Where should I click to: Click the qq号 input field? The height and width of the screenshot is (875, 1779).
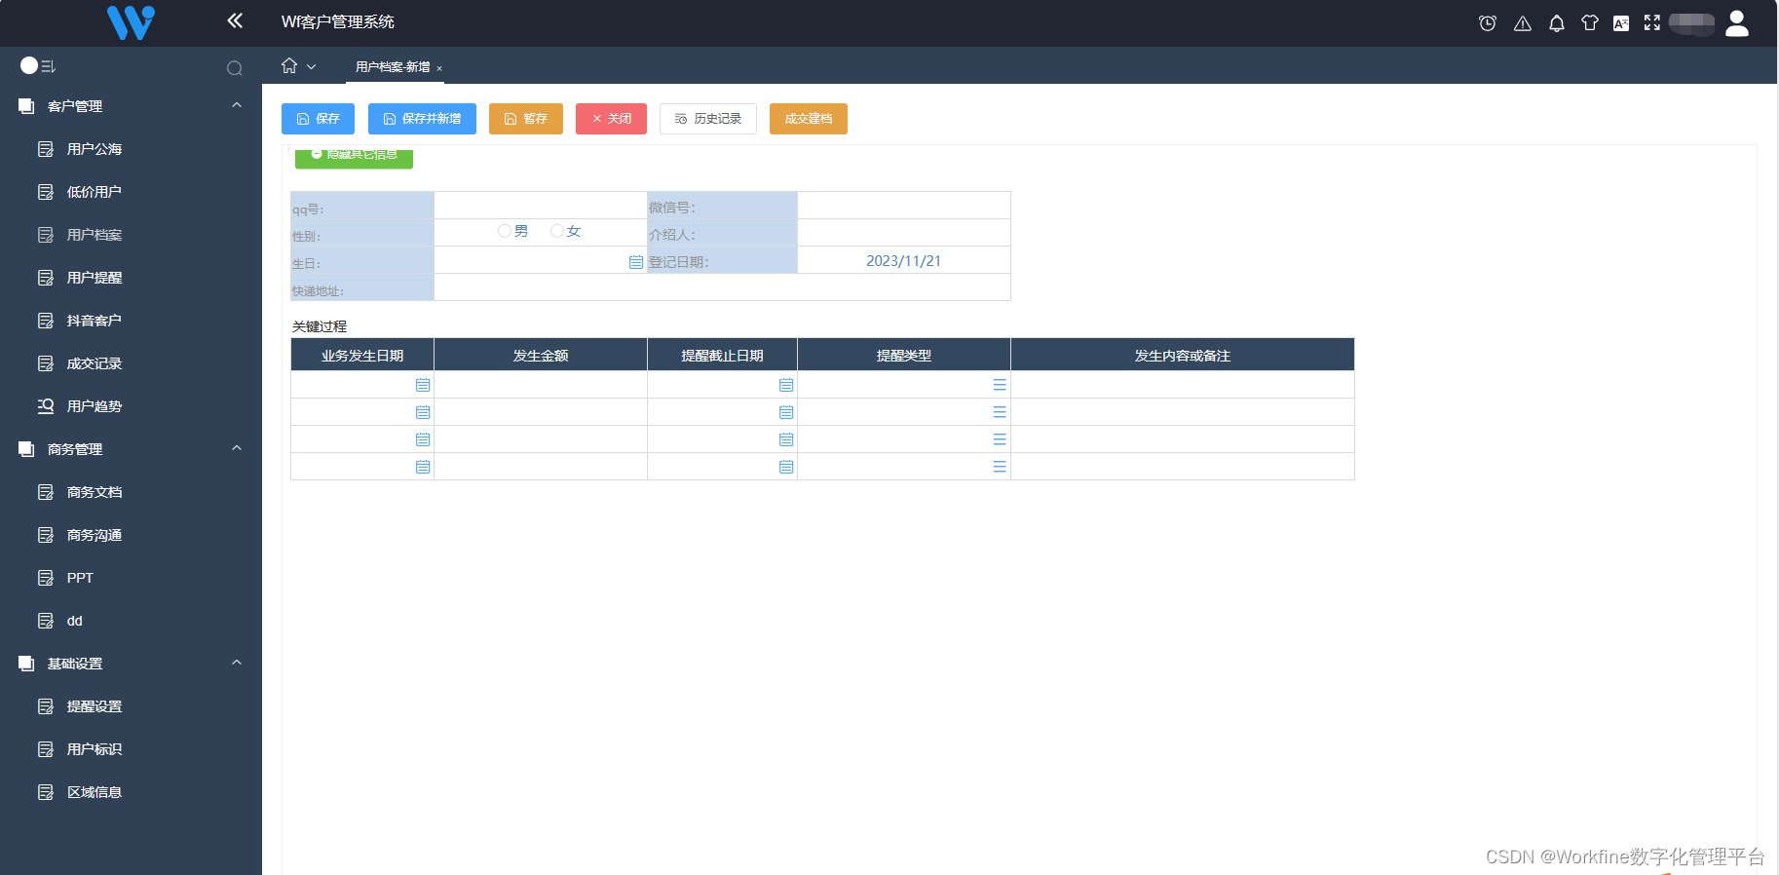tap(541, 206)
